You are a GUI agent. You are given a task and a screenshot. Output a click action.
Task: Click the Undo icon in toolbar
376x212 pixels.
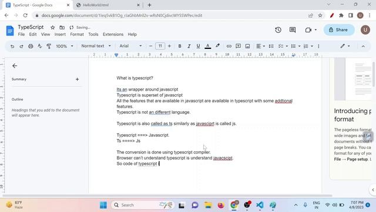12,46
